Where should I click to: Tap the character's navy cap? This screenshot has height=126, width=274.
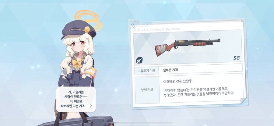(79, 30)
